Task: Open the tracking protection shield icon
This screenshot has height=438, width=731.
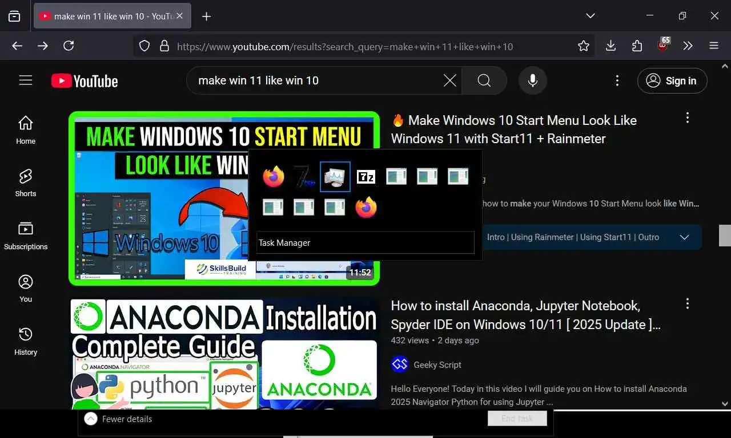Action: pyautogui.click(x=144, y=46)
